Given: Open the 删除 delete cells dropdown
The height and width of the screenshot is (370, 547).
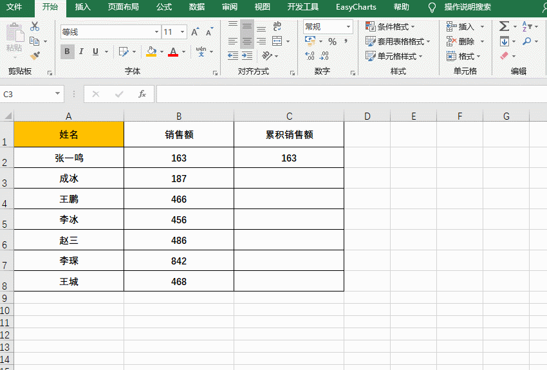Looking at the screenshot, I should 482,41.
